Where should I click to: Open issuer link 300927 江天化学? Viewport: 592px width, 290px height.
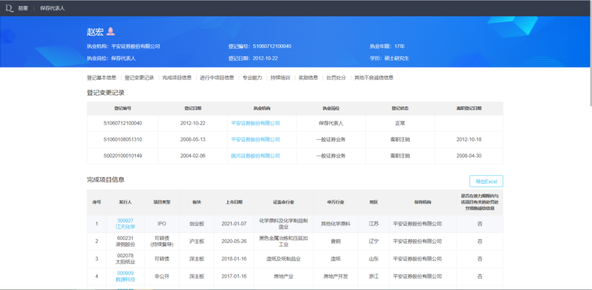tap(126, 224)
